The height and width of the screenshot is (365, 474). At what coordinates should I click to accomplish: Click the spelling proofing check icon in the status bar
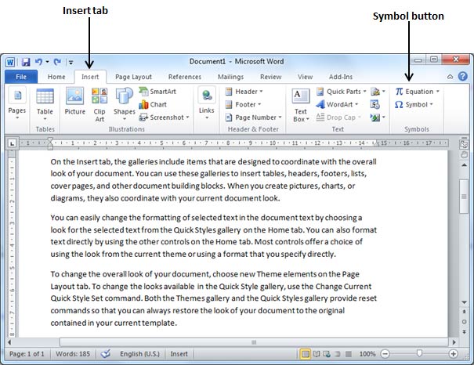point(105,353)
